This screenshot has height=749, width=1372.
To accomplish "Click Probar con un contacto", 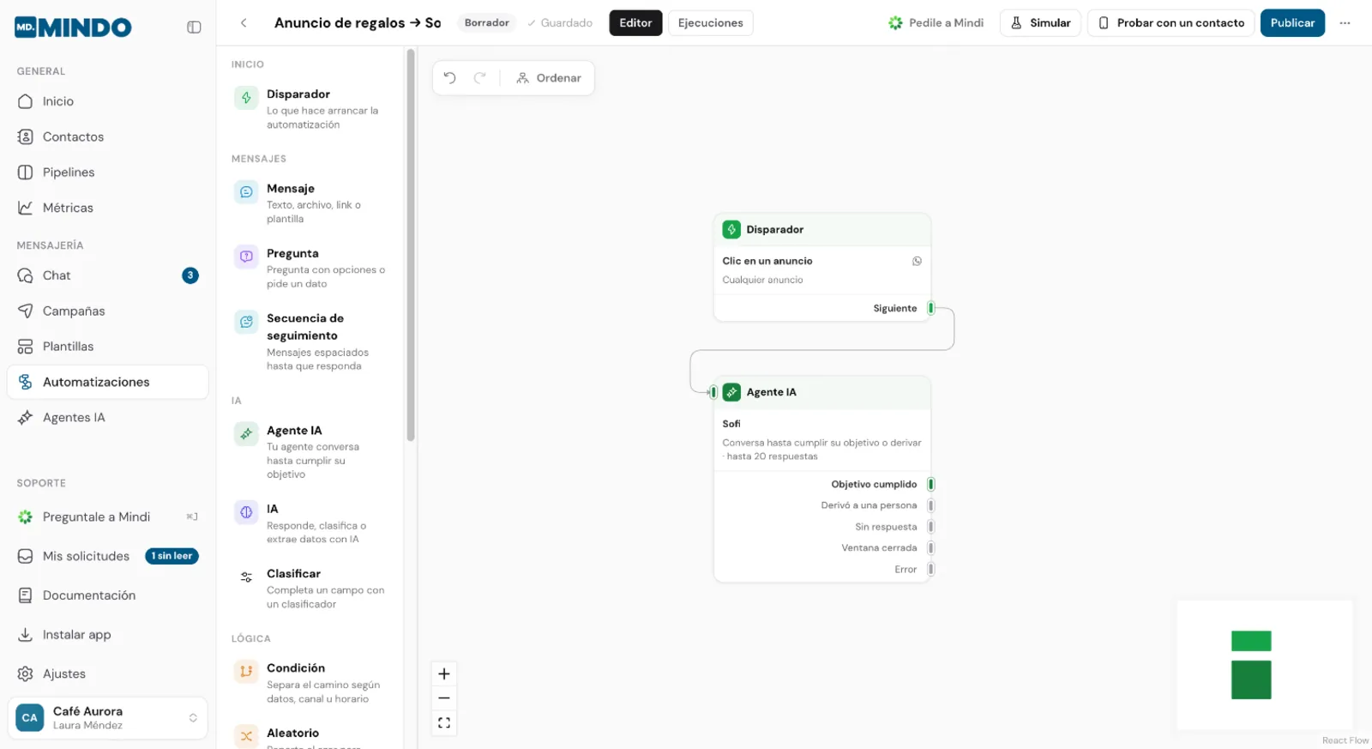I will click(x=1171, y=23).
